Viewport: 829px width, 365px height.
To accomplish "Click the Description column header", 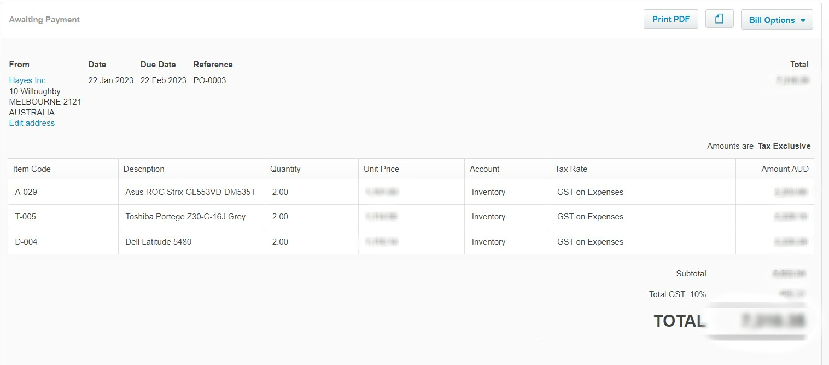I will (144, 169).
